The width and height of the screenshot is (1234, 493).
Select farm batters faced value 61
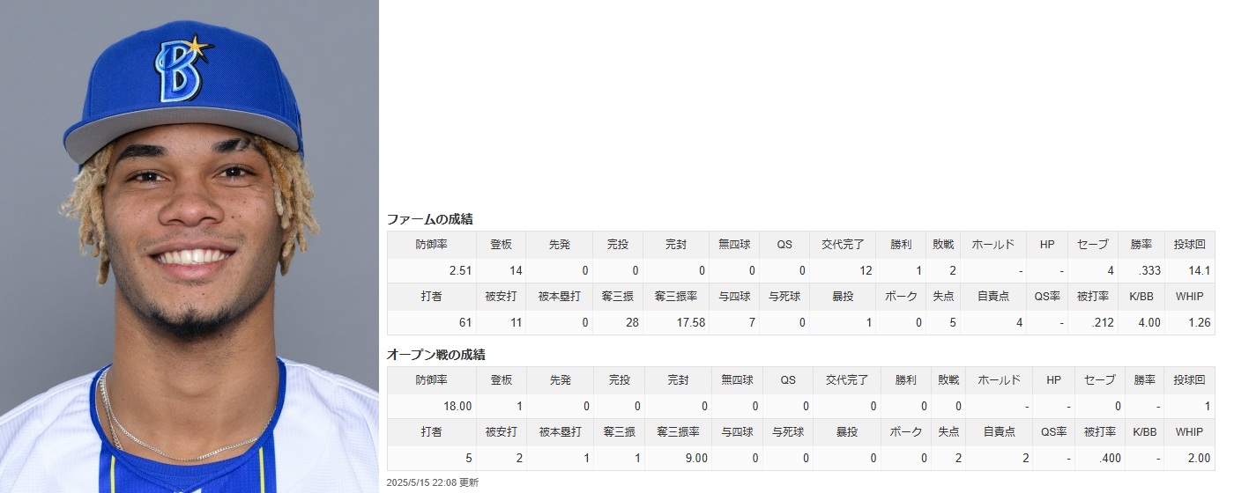pyautogui.click(x=465, y=323)
